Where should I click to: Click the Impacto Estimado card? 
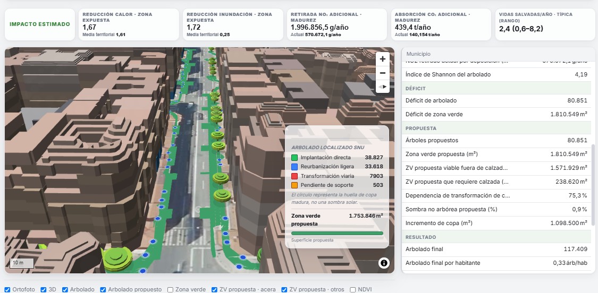[40, 24]
